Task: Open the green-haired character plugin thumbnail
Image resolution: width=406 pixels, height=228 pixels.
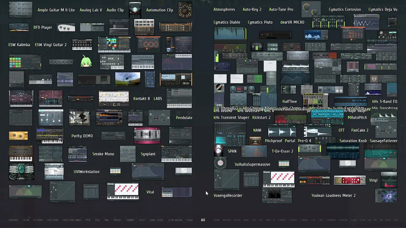Action: click(86, 61)
